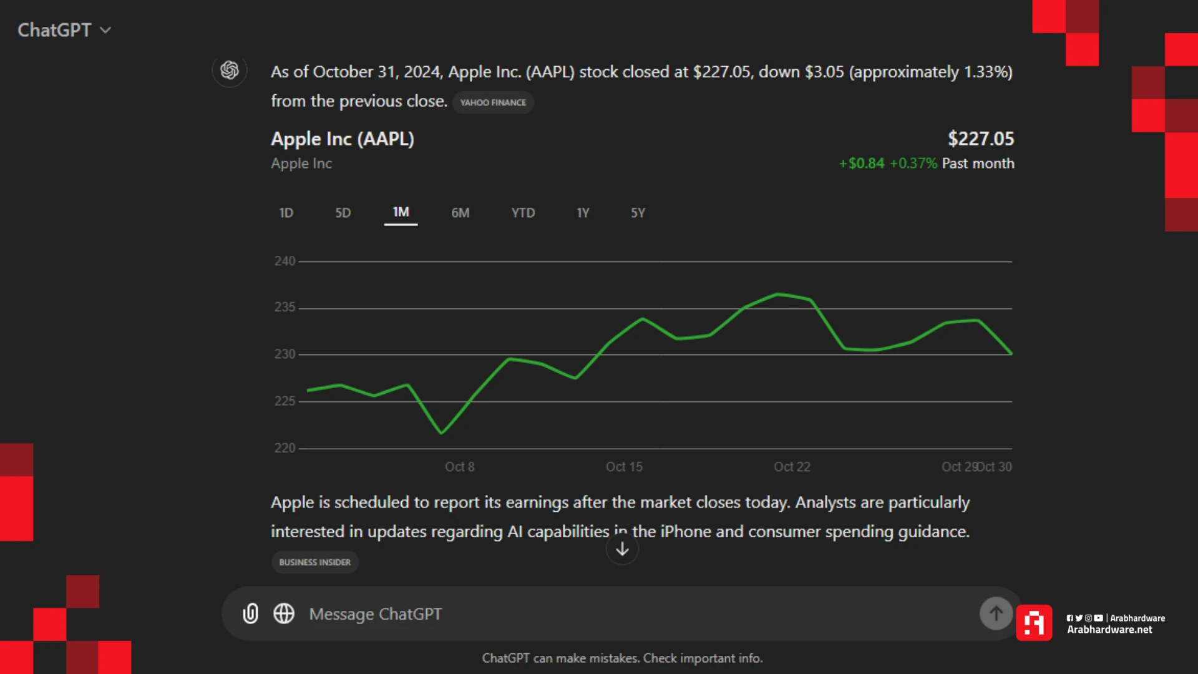The width and height of the screenshot is (1198, 674).
Task: Send message with the up-arrow button
Action: click(x=996, y=613)
